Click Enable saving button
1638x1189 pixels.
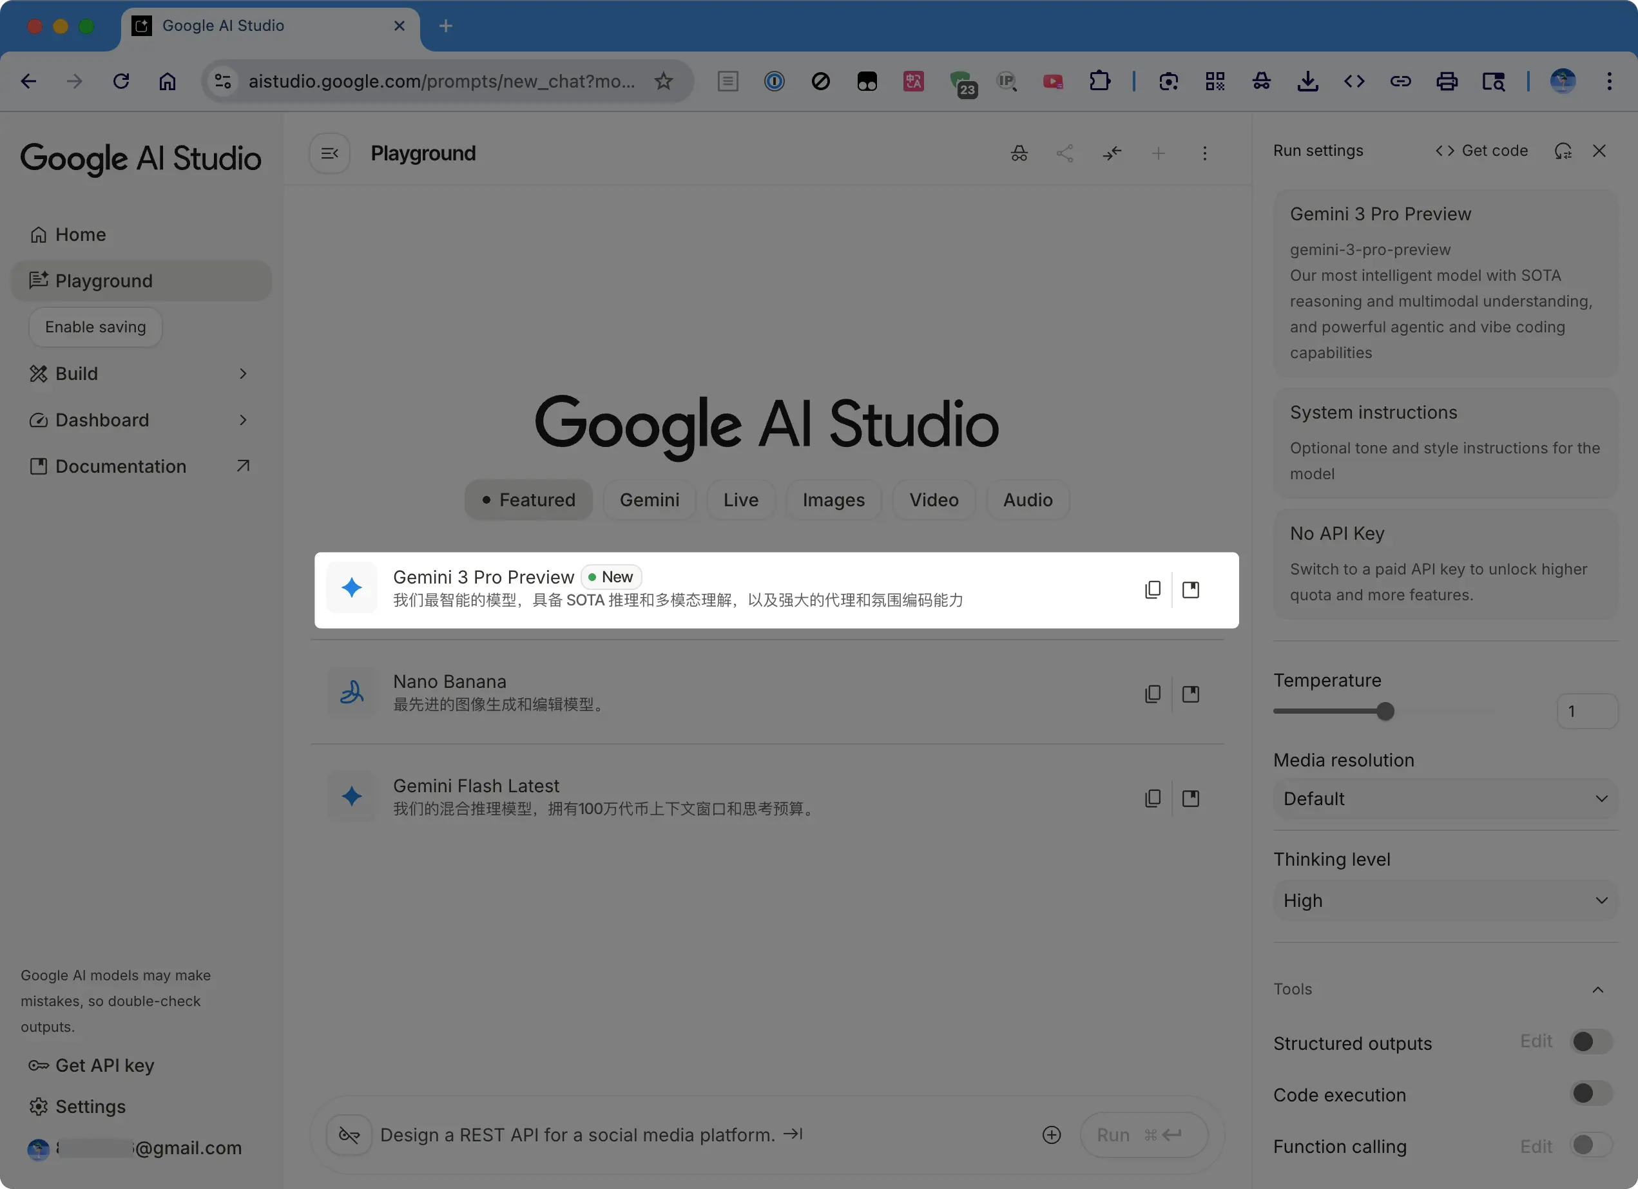pos(95,327)
